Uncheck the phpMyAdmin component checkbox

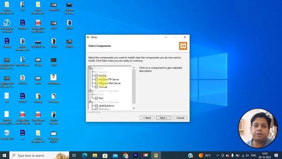(96, 106)
